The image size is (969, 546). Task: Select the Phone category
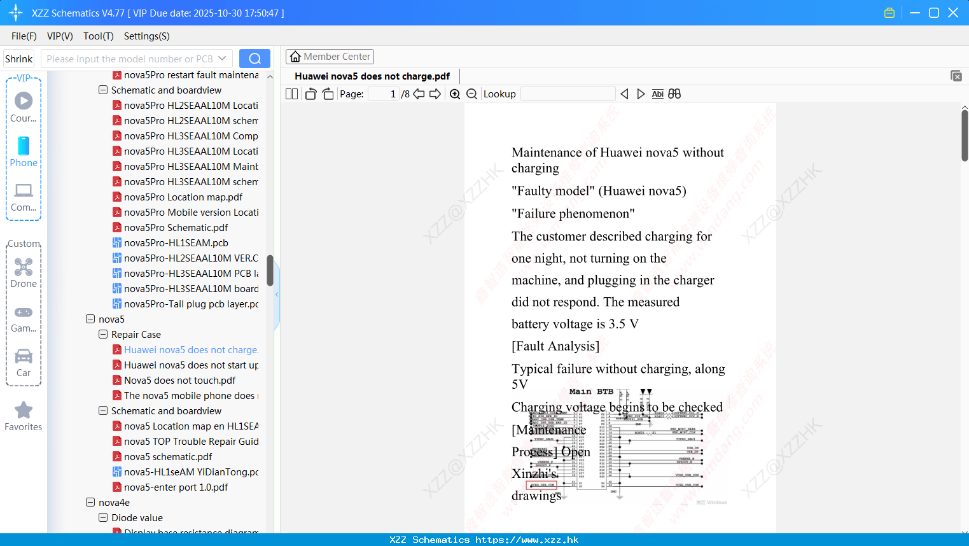tap(24, 151)
